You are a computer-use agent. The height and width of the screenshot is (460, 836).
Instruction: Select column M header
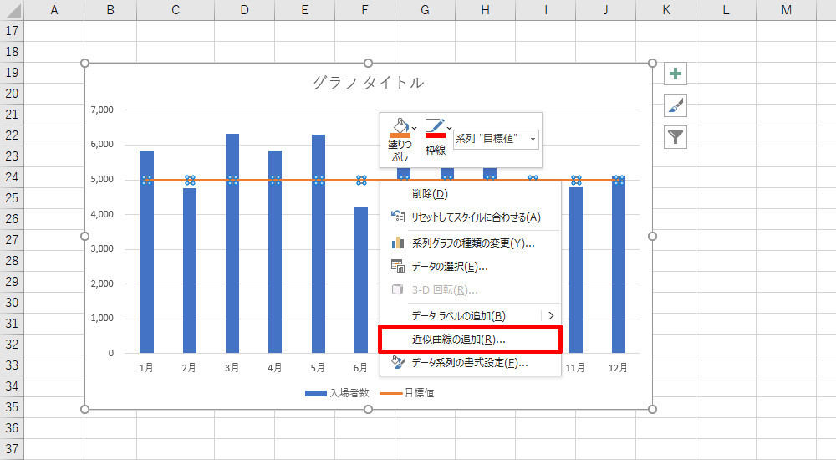[786, 10]
